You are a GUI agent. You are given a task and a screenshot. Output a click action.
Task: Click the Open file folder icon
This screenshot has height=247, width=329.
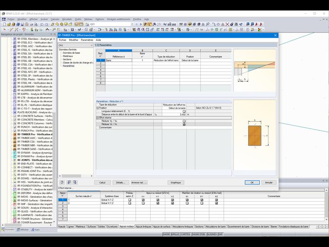(x=9, y=24)
